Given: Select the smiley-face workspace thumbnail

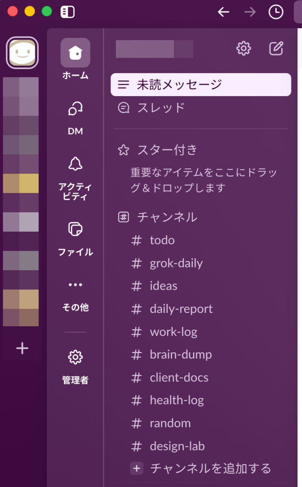Looking at the screenshot, I should click(x=22, y=53).
